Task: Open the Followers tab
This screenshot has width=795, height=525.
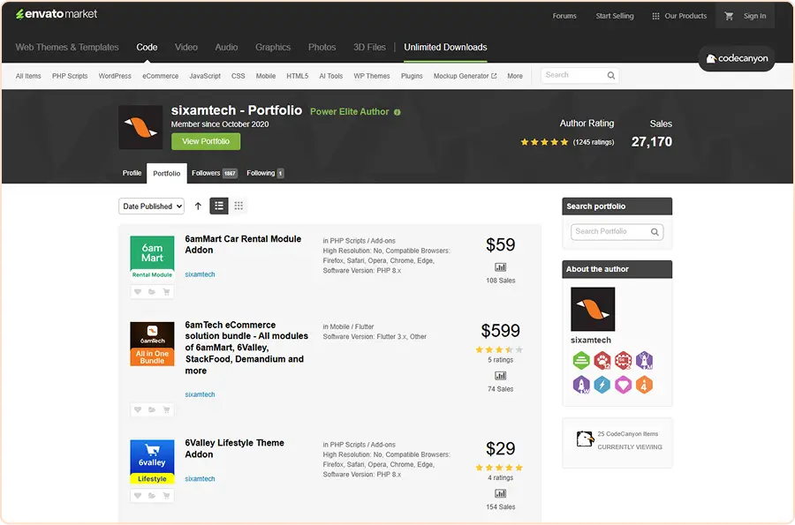Action: click(214, 173)
